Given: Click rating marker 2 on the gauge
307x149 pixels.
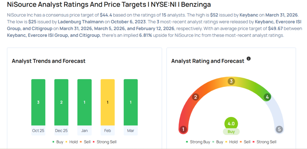Looking at the screenshot, I should pyautogui.click(x=196, y=97).
